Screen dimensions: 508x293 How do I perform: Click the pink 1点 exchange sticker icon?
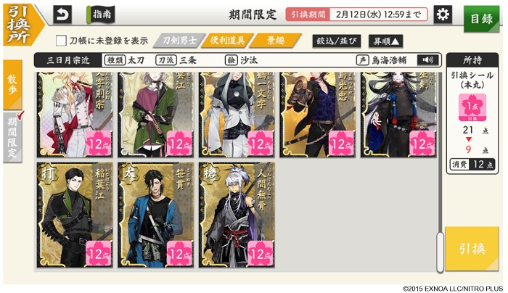click(472, 107)
